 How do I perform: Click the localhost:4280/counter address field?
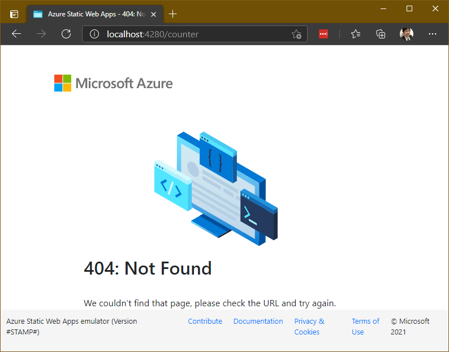(x=195, y=34)
